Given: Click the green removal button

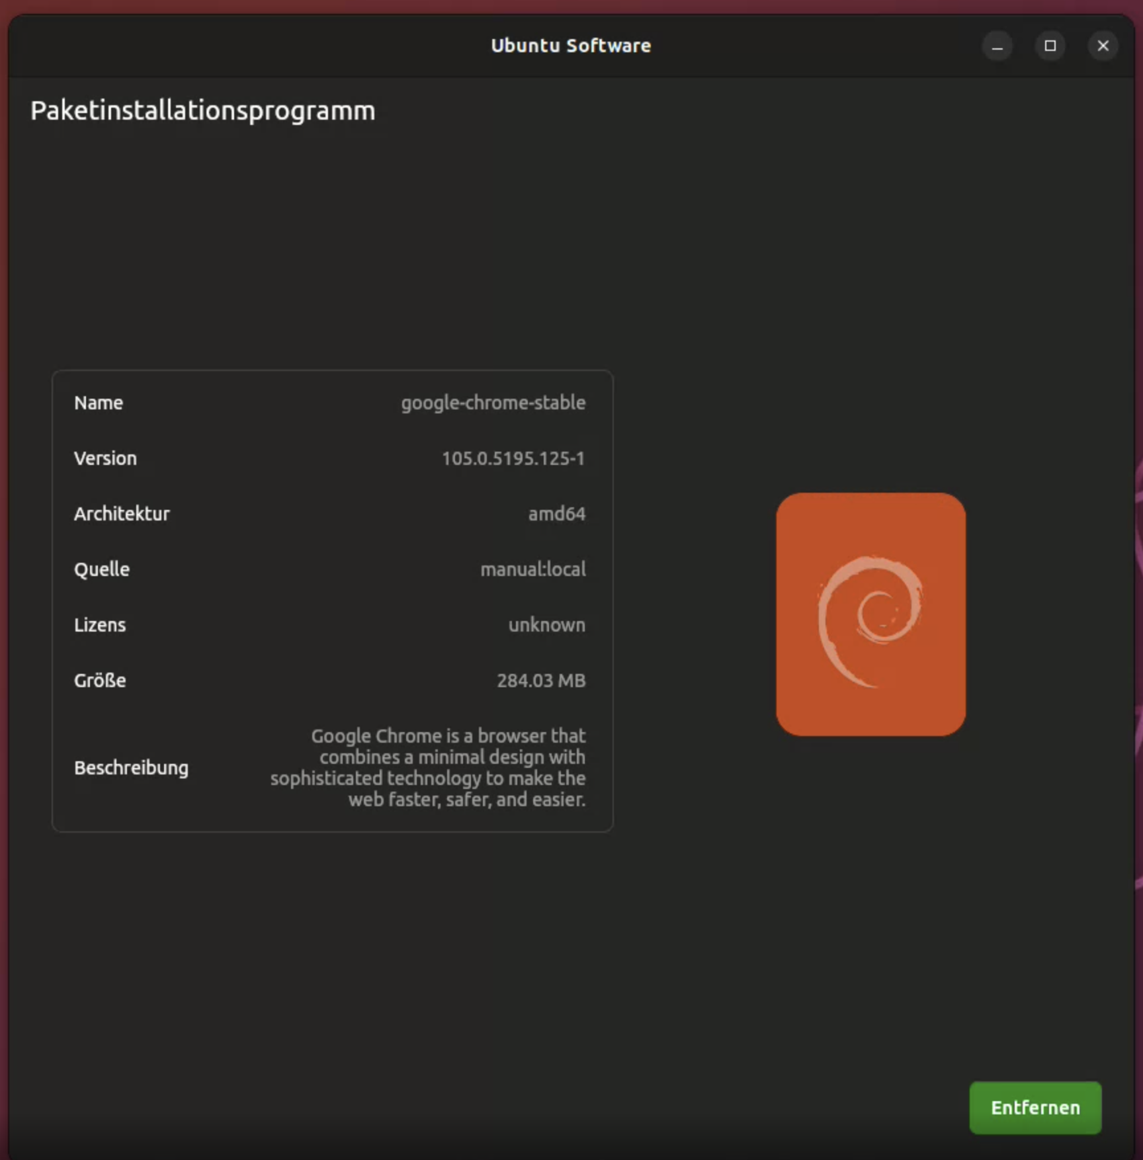Looking at the screenshot, I should [1035, 1107].
